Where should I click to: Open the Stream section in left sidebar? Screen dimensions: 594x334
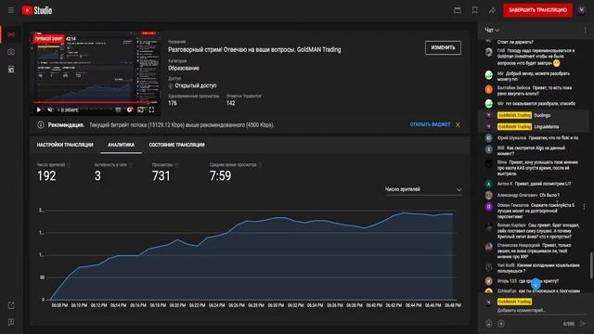[x=11, y=34]
